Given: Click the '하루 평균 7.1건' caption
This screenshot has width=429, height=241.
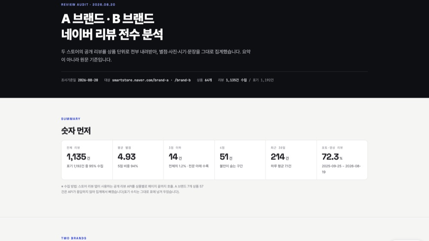Looking at the screenshot, I should click(x=281, y=166).
